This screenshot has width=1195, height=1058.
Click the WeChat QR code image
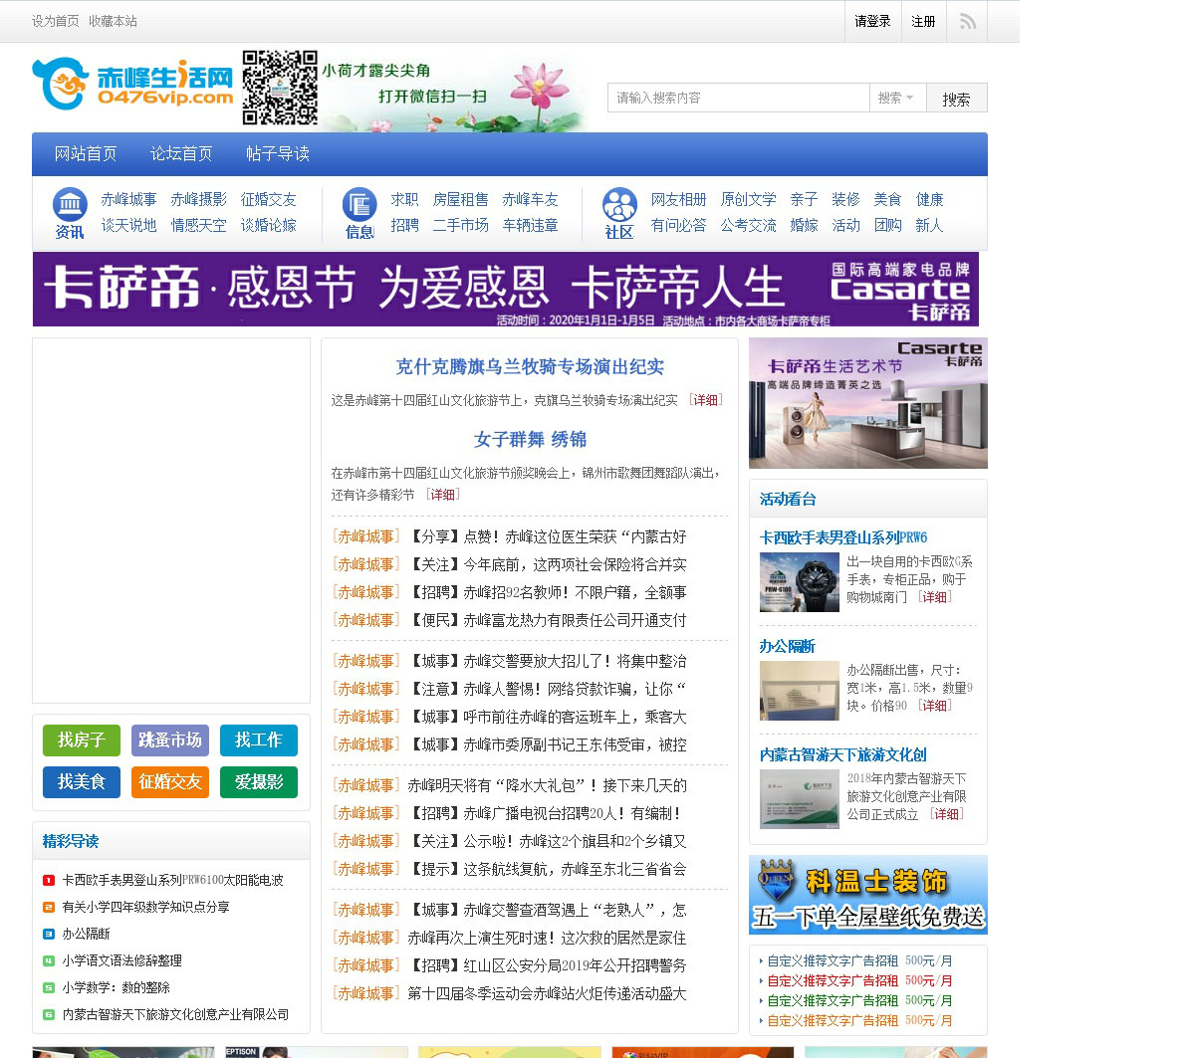point(280,88)
